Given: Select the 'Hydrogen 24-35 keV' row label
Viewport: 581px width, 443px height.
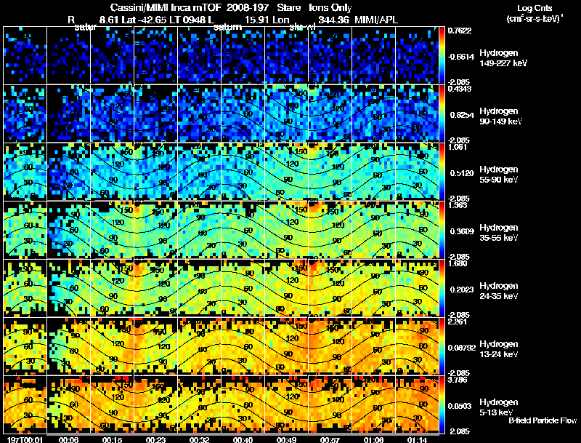Looking at the screenshot, I should pyautogui.click(x=499, y=291).
